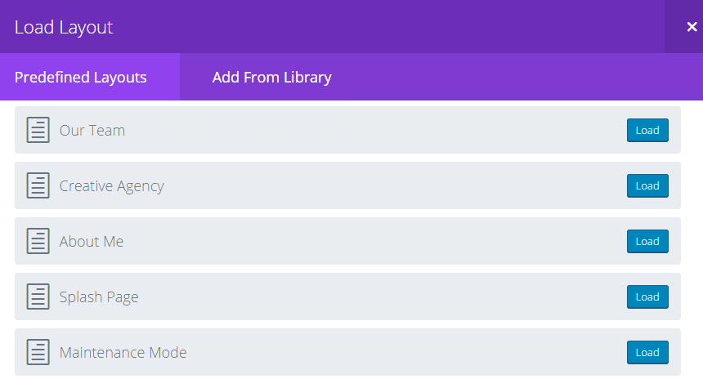The height and width of the screenshot is (379, 703).
Task: Click the document icon beside Our Team
Action: 38,130
